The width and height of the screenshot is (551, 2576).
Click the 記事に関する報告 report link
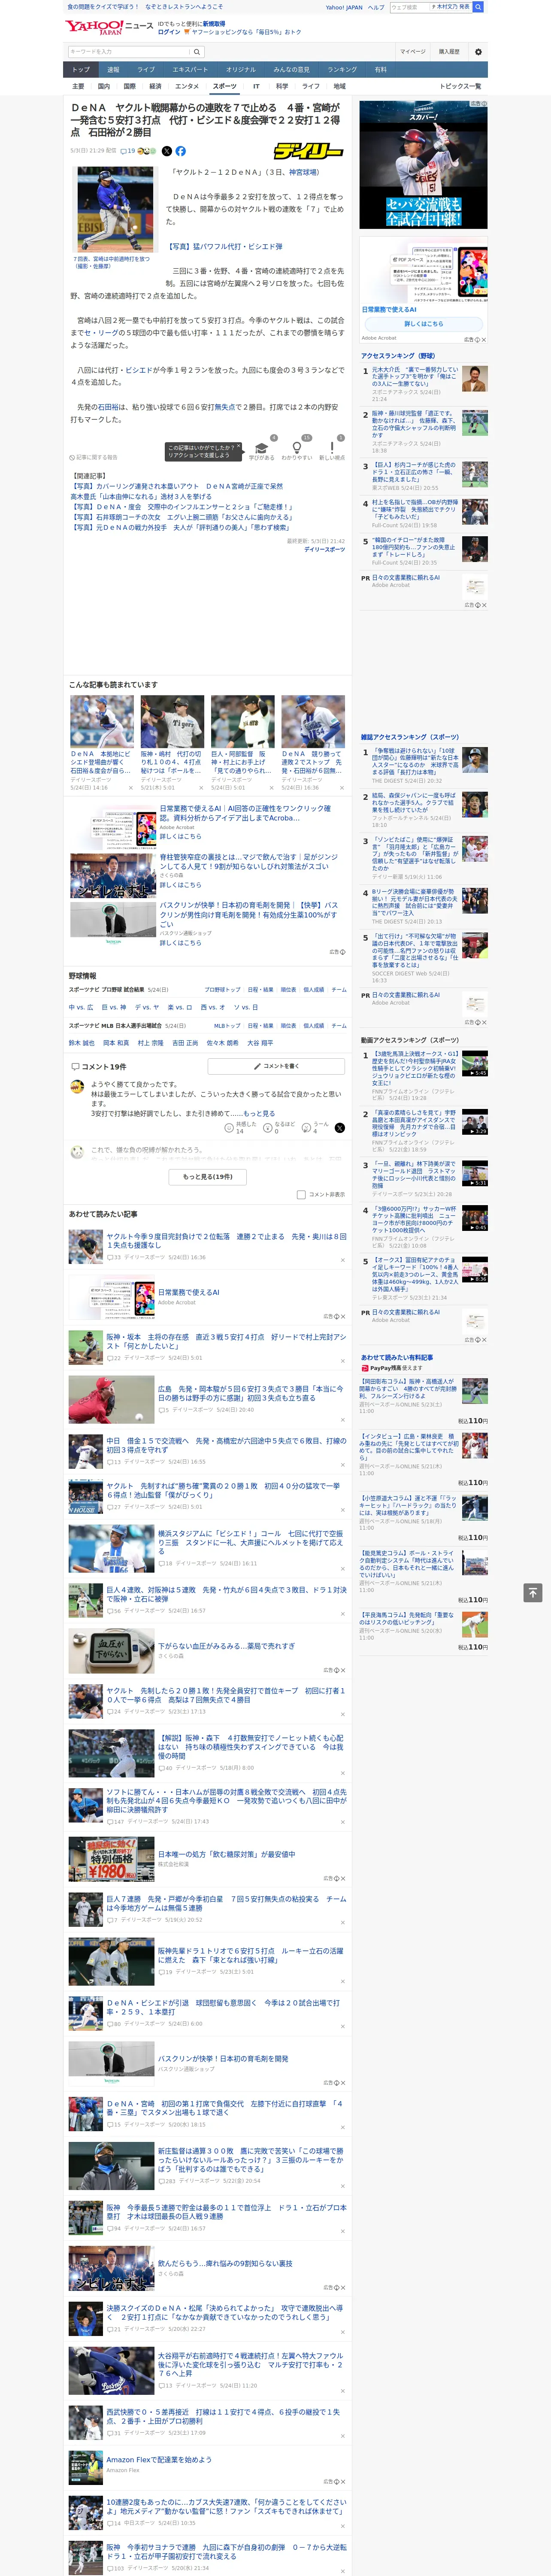[94, 457]
